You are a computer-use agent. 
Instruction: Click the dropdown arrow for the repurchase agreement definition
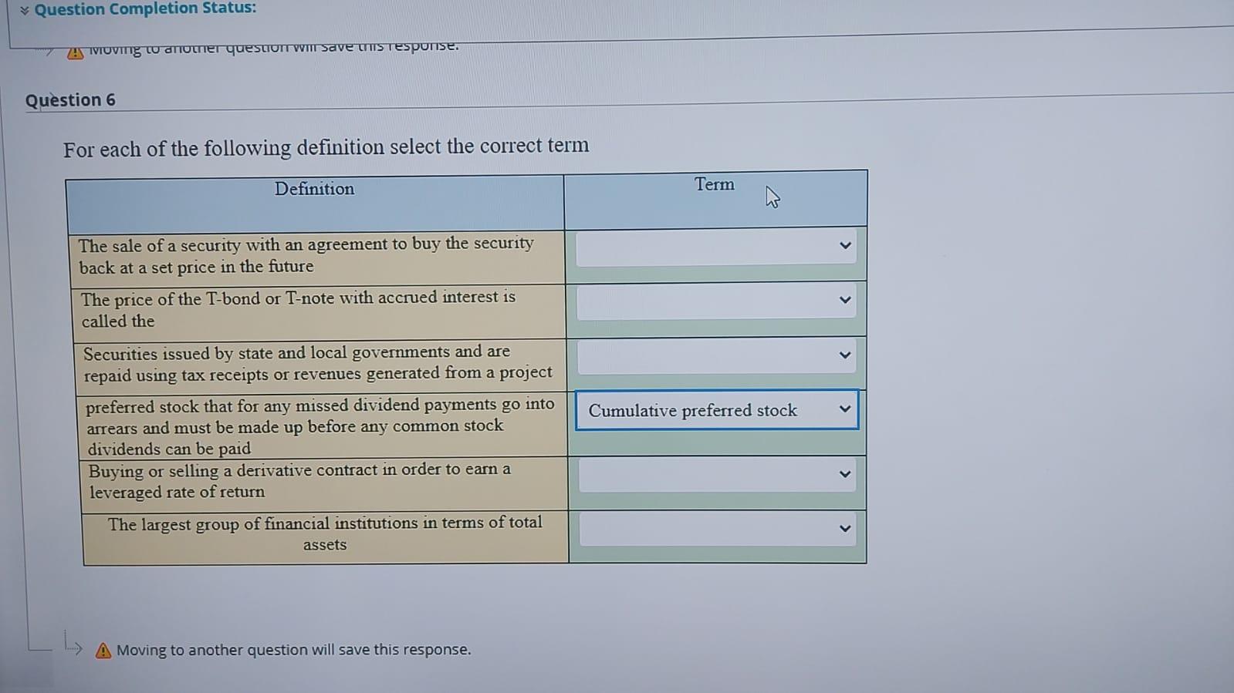tap(845, 245)
